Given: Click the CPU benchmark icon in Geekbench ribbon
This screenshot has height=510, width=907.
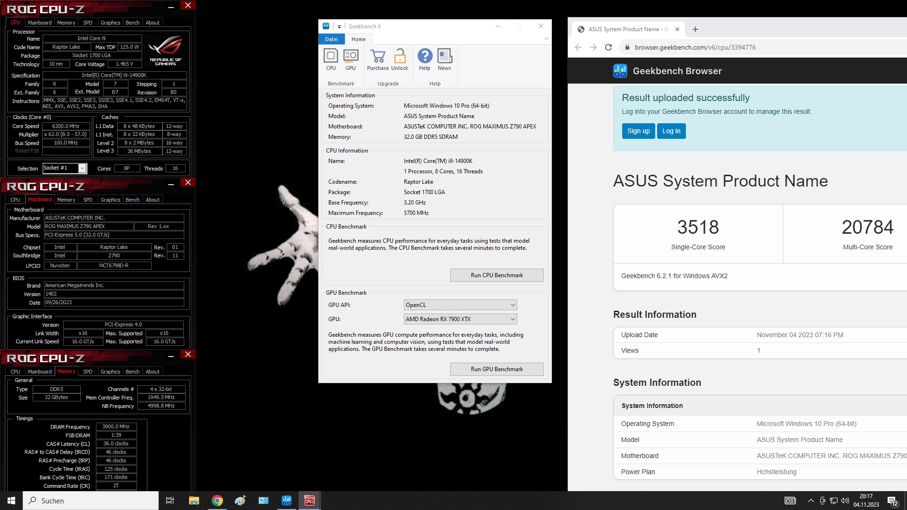Looking at the screenshot, I should pyautogui.click(x=331, y=56).
